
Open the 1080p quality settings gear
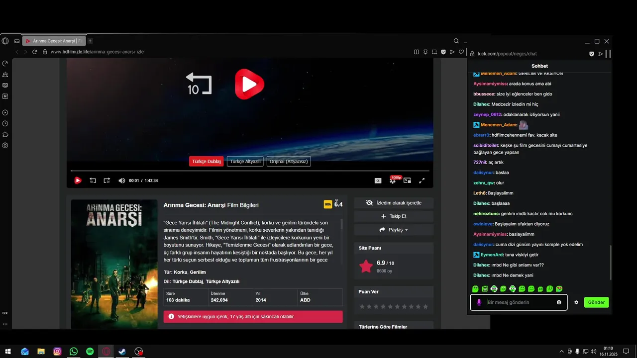(393, 180)
